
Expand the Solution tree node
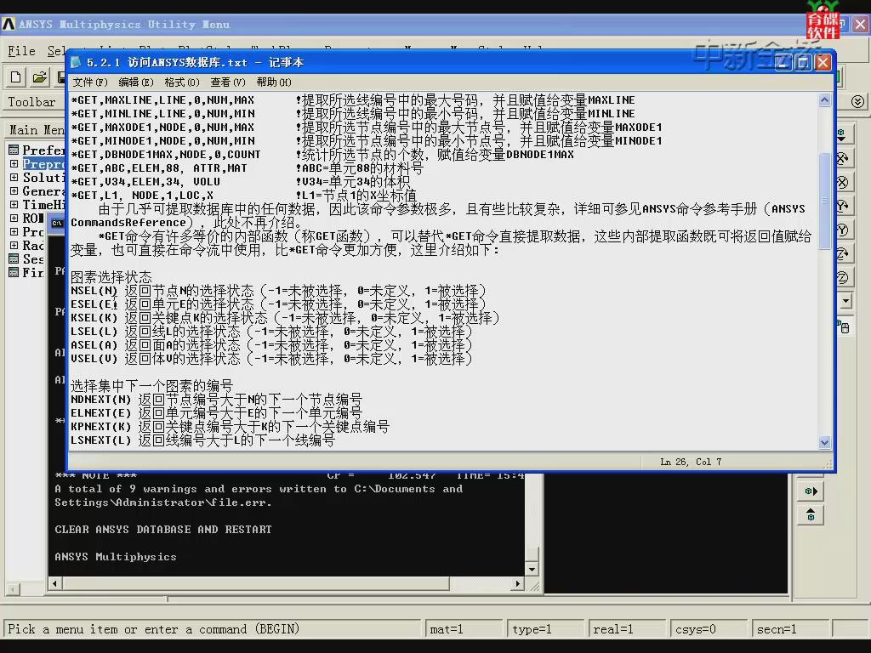click(14, 177)
